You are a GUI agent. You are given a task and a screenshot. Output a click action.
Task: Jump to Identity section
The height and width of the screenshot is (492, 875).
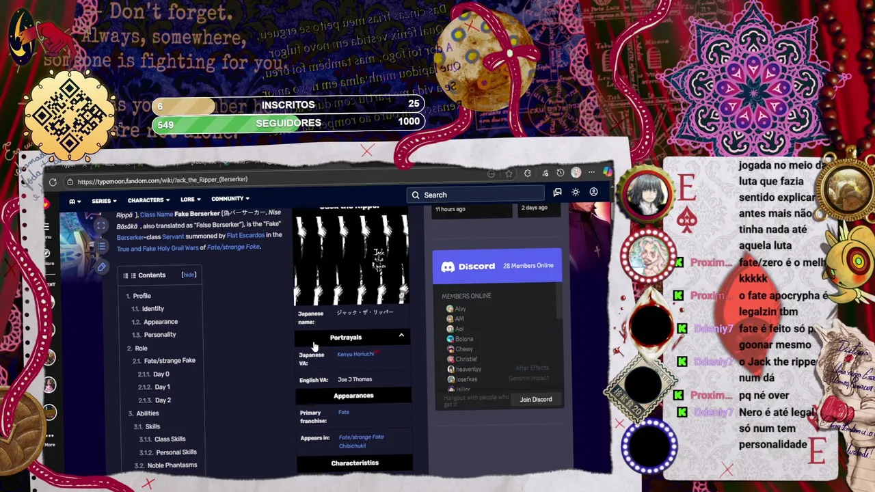[152, 309]
